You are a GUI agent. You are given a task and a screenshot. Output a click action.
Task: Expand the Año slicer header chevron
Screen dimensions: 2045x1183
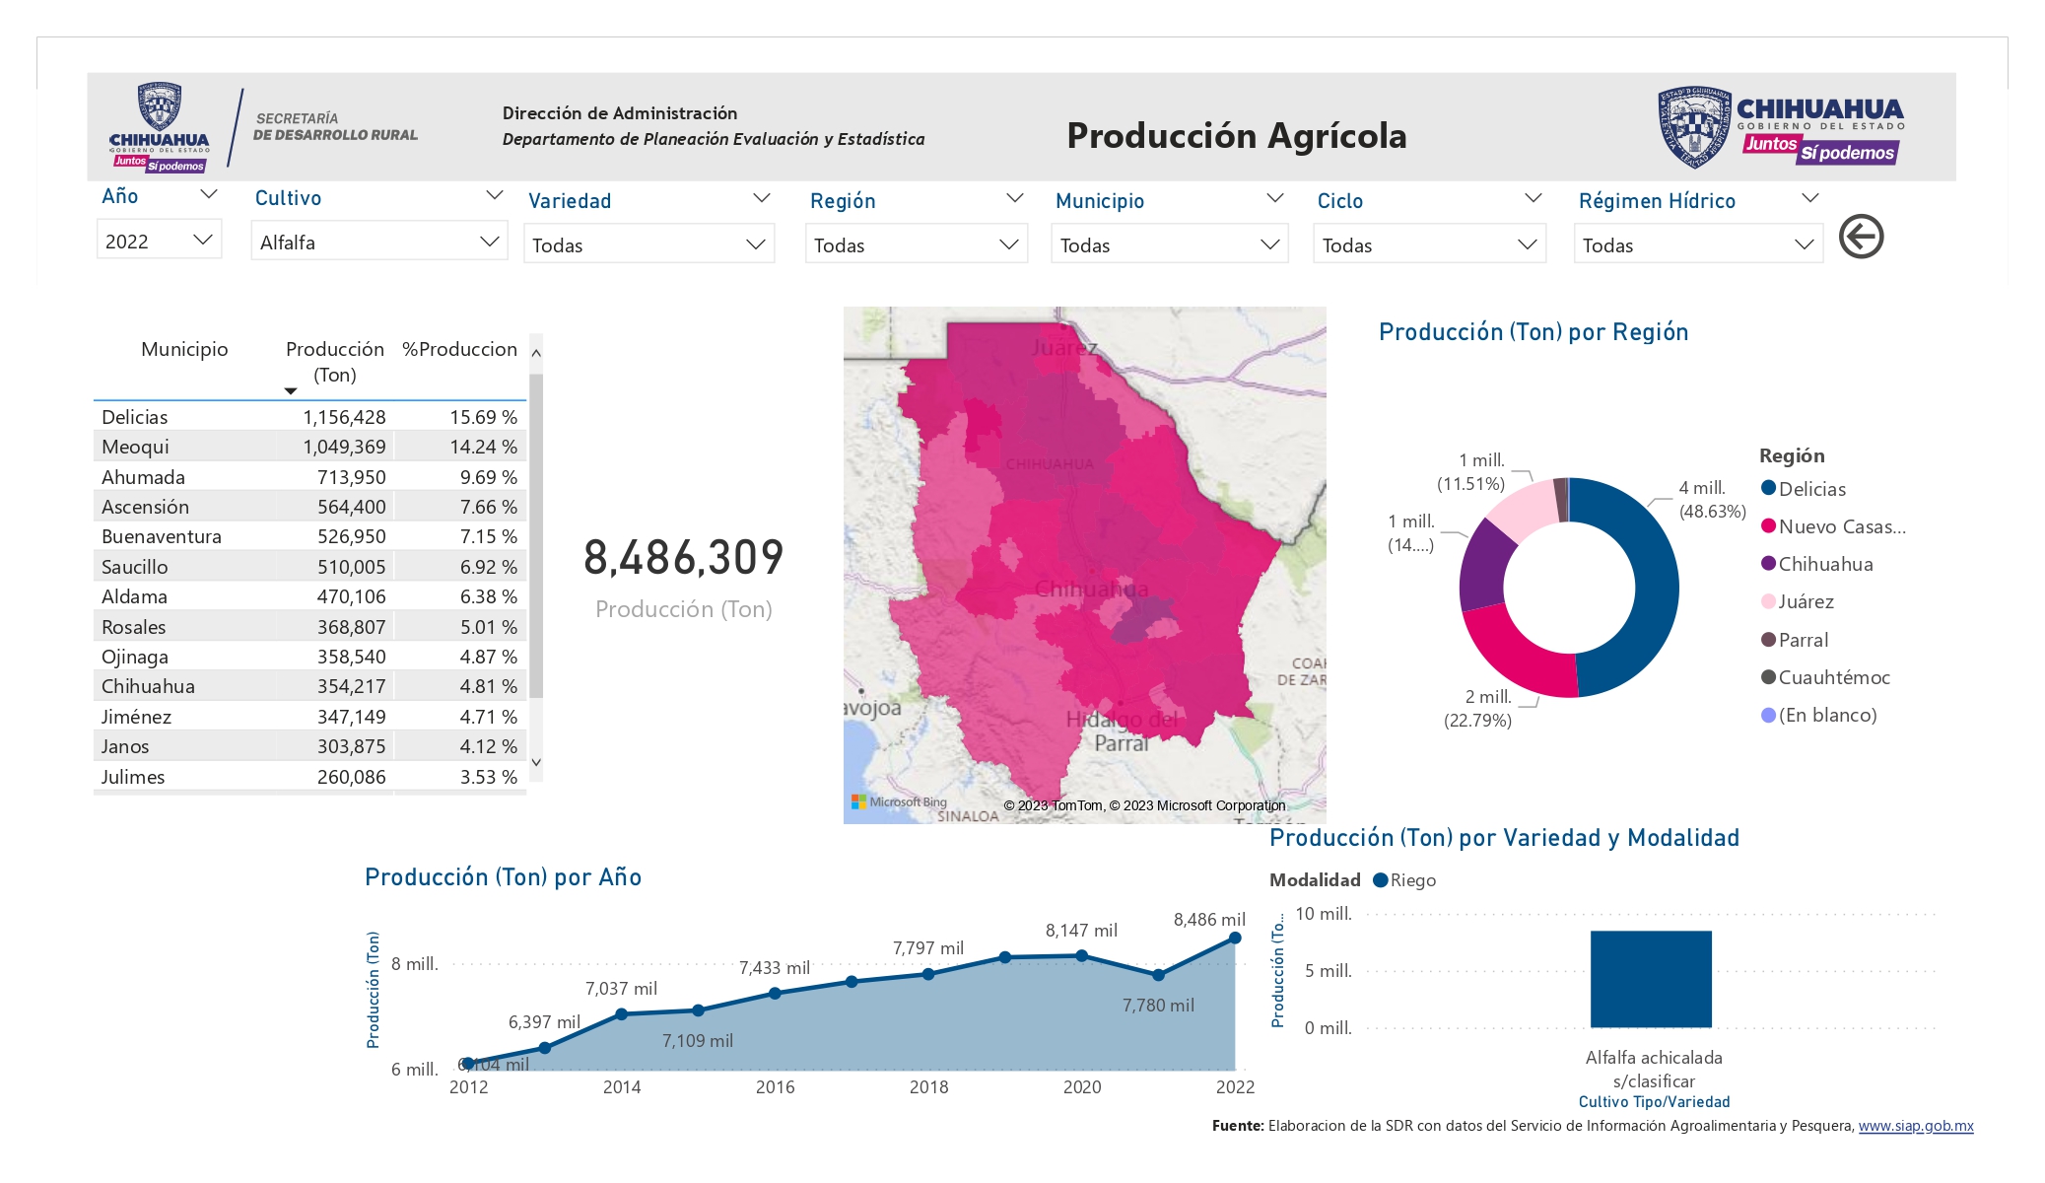tap(208, 194)
